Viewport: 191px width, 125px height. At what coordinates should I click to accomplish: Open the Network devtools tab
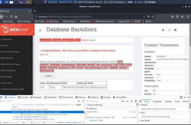tap(93, 97)
